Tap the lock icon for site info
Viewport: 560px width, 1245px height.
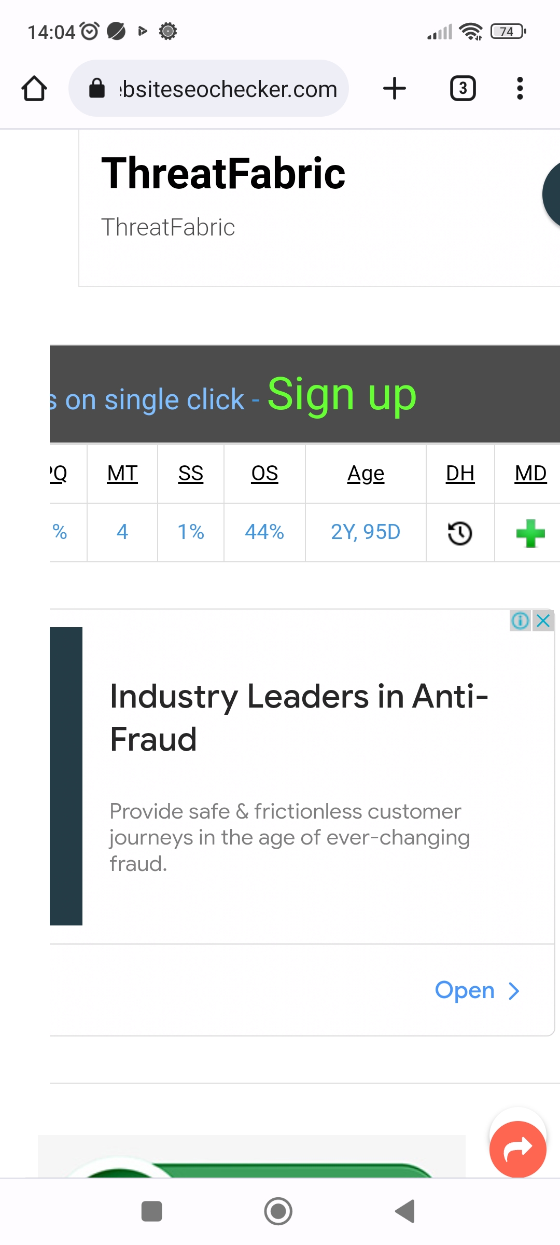click(97, 88)
